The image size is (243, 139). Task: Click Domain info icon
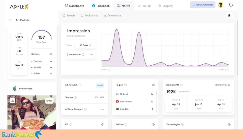click(182, 85)
